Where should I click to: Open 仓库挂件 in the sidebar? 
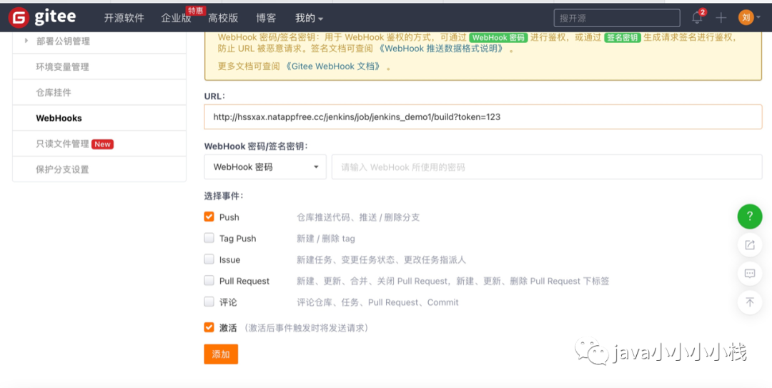click(x=53, y=93)
